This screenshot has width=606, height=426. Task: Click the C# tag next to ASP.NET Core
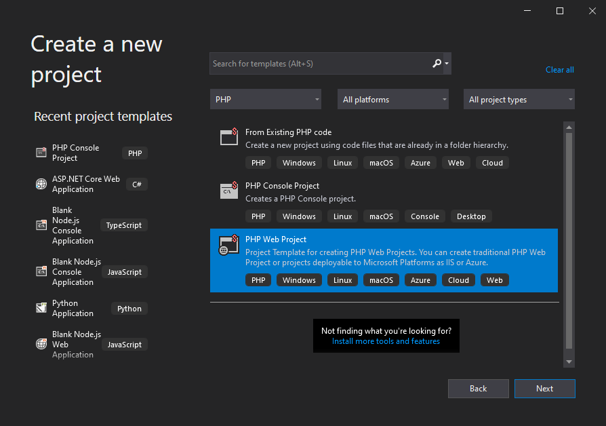(x=137, y=185)
